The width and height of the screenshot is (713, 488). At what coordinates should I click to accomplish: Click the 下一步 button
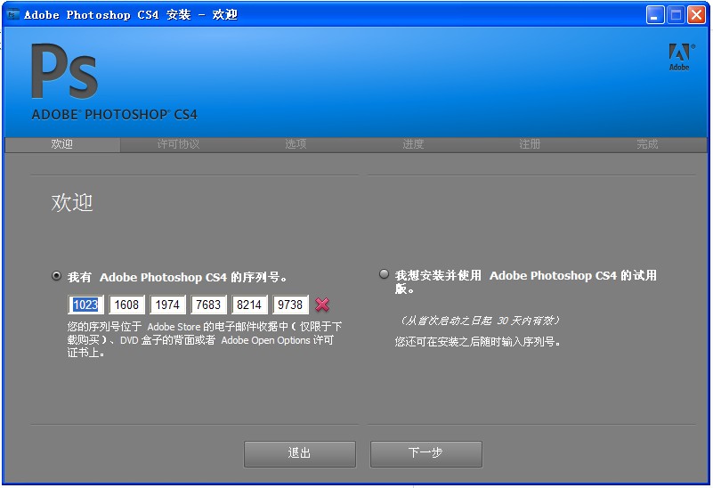tap(426, 453)
